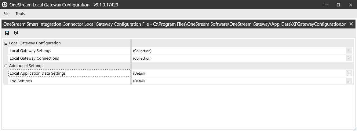Open ellipsis editor for Log Settings
The height and width of the screenshot is (131, 357).
coord(349,81)
